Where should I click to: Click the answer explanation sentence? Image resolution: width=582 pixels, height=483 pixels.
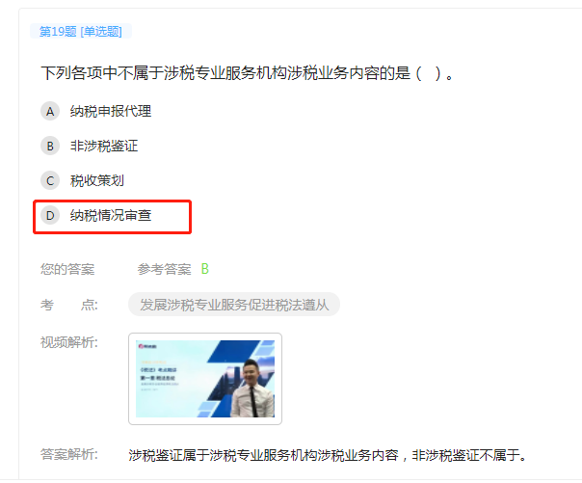[x=328, y=455]
